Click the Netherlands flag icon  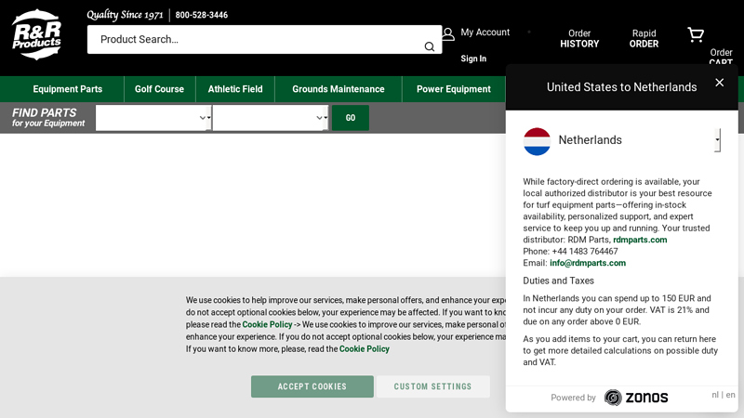pyautogui.click(x=537, y=141)
